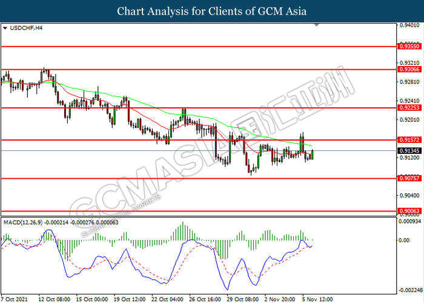
Task: Select the 0.93066 price level label
Action: pyautogui.click(x=409, y=70)
